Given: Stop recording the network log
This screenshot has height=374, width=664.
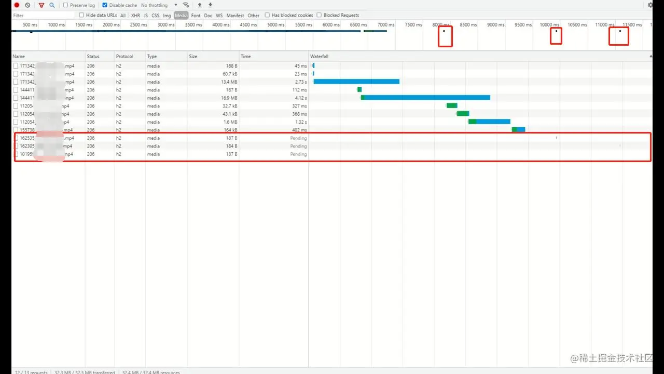Looking at the screenshot, I should tap(17, 5).
